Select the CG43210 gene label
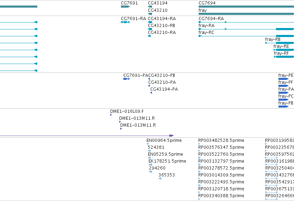 158,10
